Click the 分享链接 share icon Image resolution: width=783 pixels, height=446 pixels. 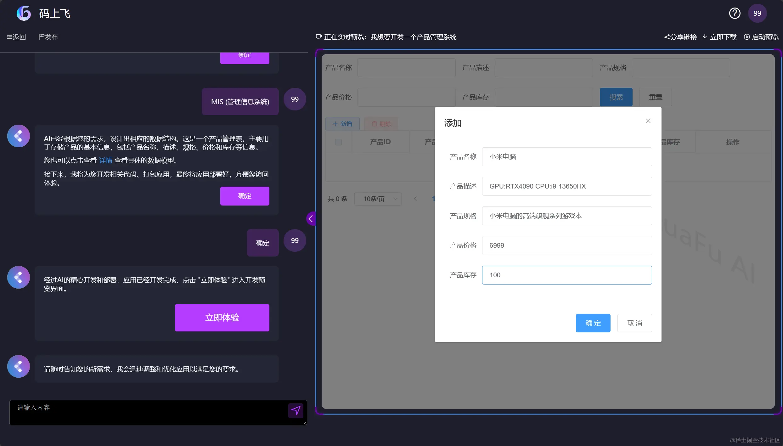pos(667,37)
